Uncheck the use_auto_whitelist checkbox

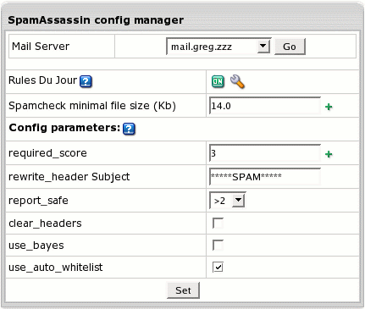point(218,267)
